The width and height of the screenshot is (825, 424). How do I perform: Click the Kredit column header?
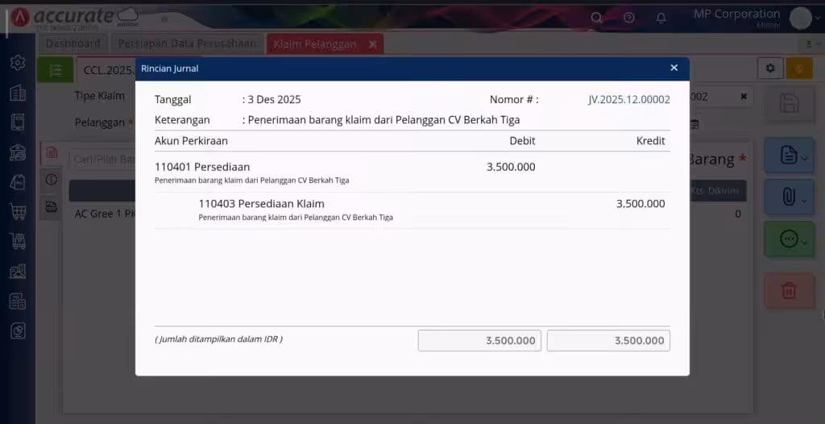pos(651,140)
